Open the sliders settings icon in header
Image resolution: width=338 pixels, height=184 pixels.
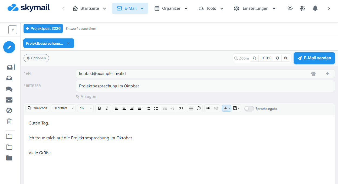(x=303, y=8)
